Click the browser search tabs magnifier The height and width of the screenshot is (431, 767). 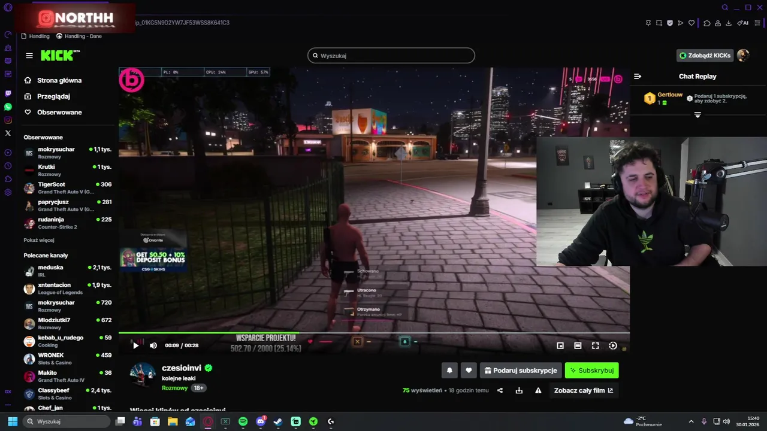click(x=725, y=7)
